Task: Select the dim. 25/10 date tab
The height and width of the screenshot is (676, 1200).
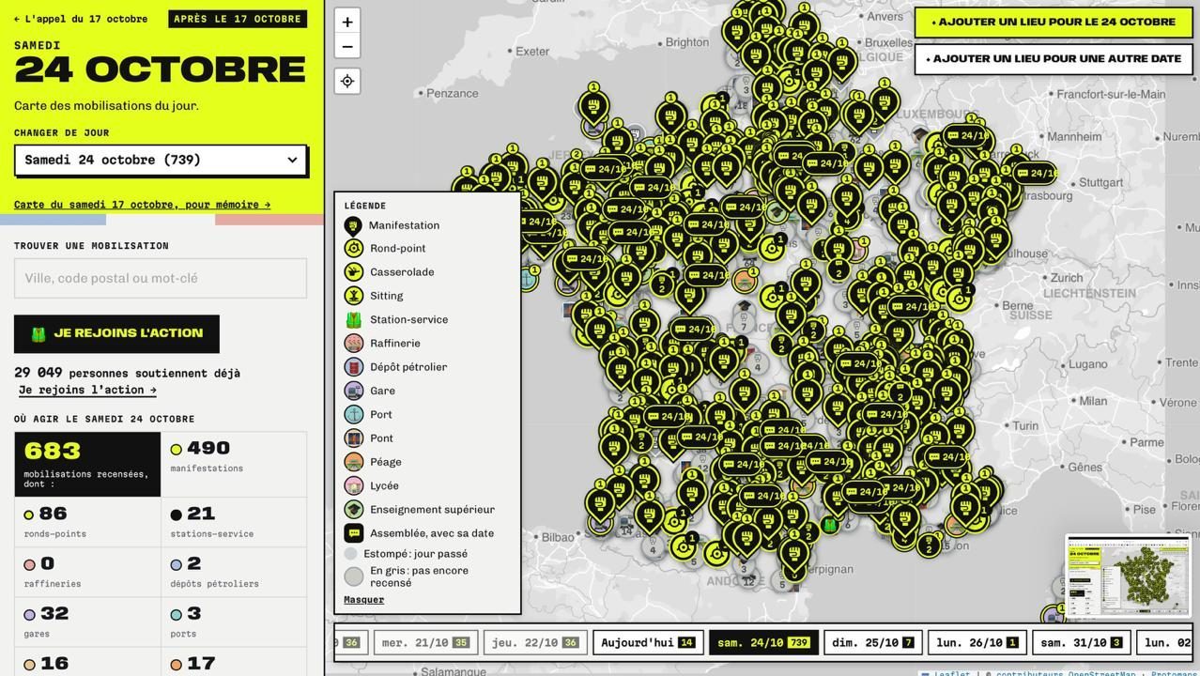Action: (x=872, y=643)
